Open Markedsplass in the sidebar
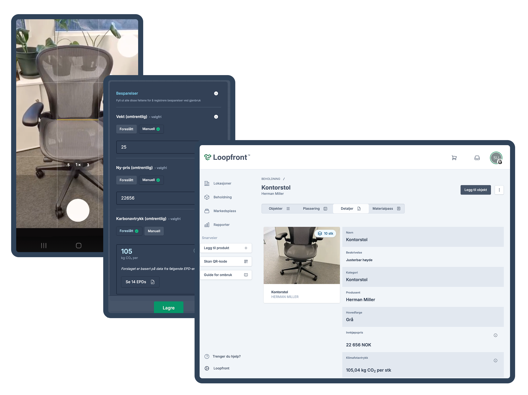 [224, 211]
